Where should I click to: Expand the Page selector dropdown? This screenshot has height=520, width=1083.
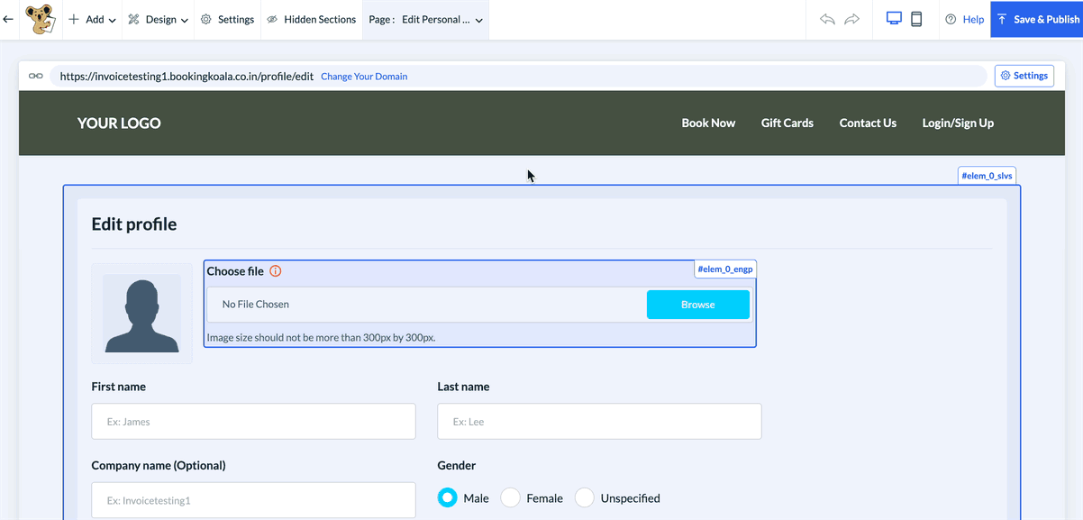tap(425, 19)
